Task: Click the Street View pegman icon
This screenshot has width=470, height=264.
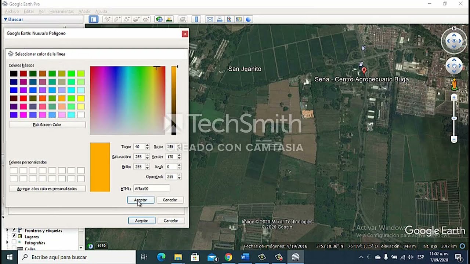Action: pyautogui.click(x=454, y=84)
